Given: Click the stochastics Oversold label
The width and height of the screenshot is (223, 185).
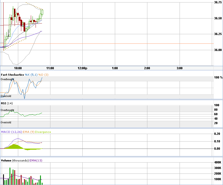Looking at the screenshot, I should click(6, 96).
